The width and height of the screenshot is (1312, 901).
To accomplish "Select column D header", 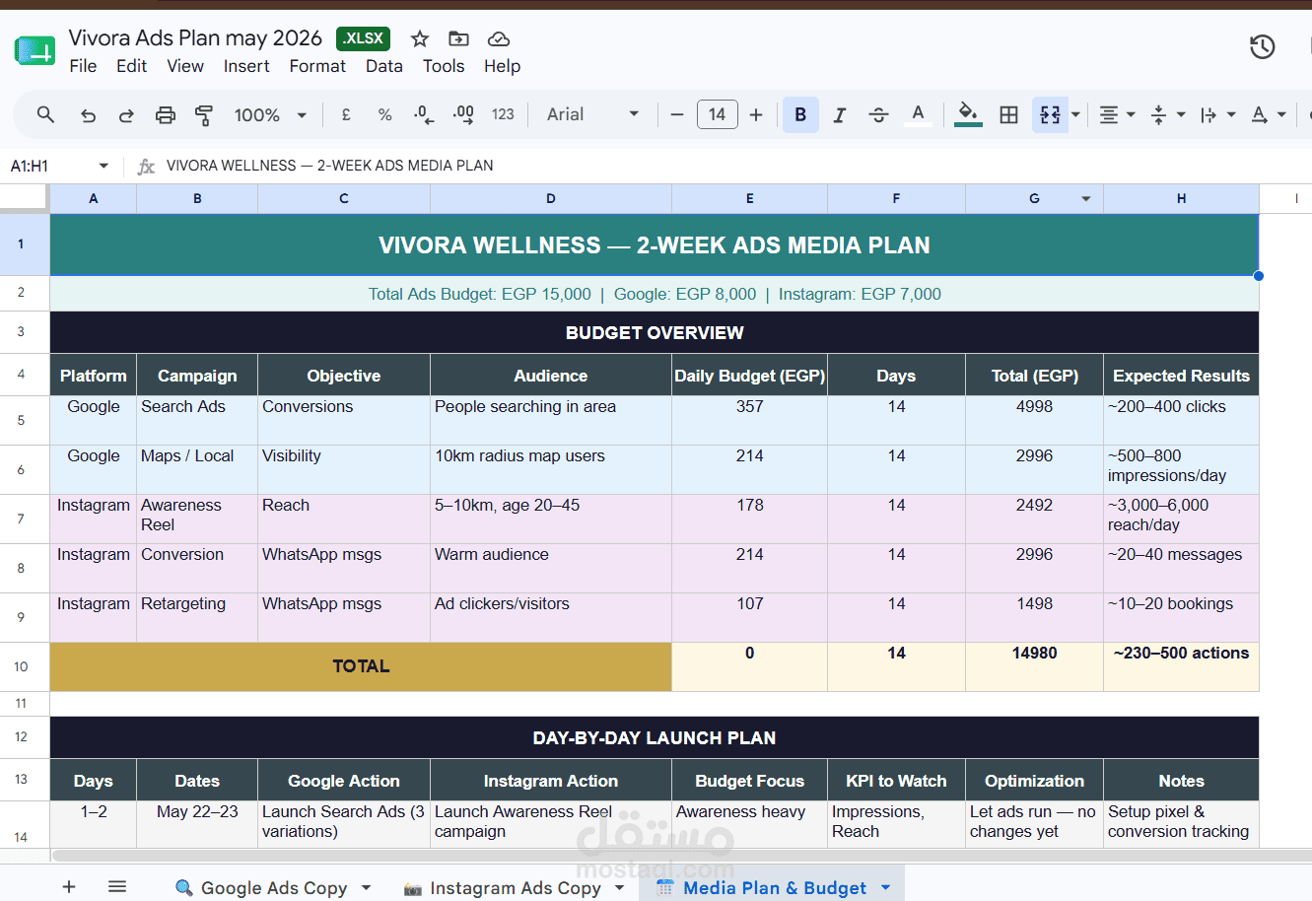I will (551, 198).
